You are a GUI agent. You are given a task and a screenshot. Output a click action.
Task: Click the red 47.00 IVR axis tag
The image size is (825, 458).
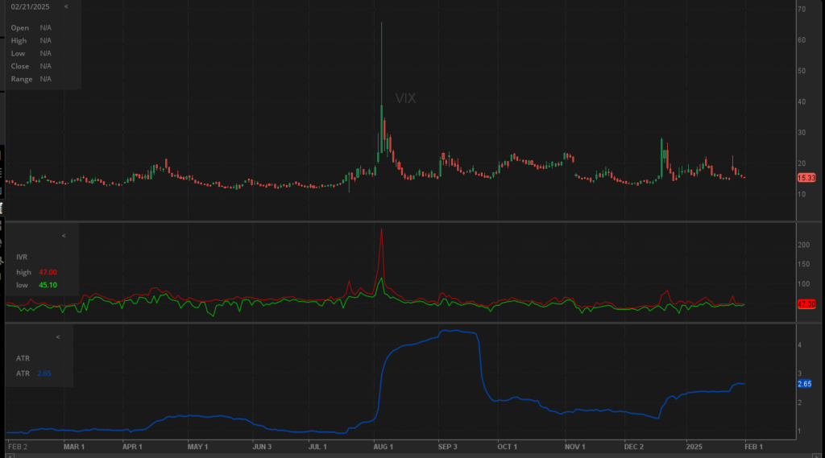tap(806, 304)
